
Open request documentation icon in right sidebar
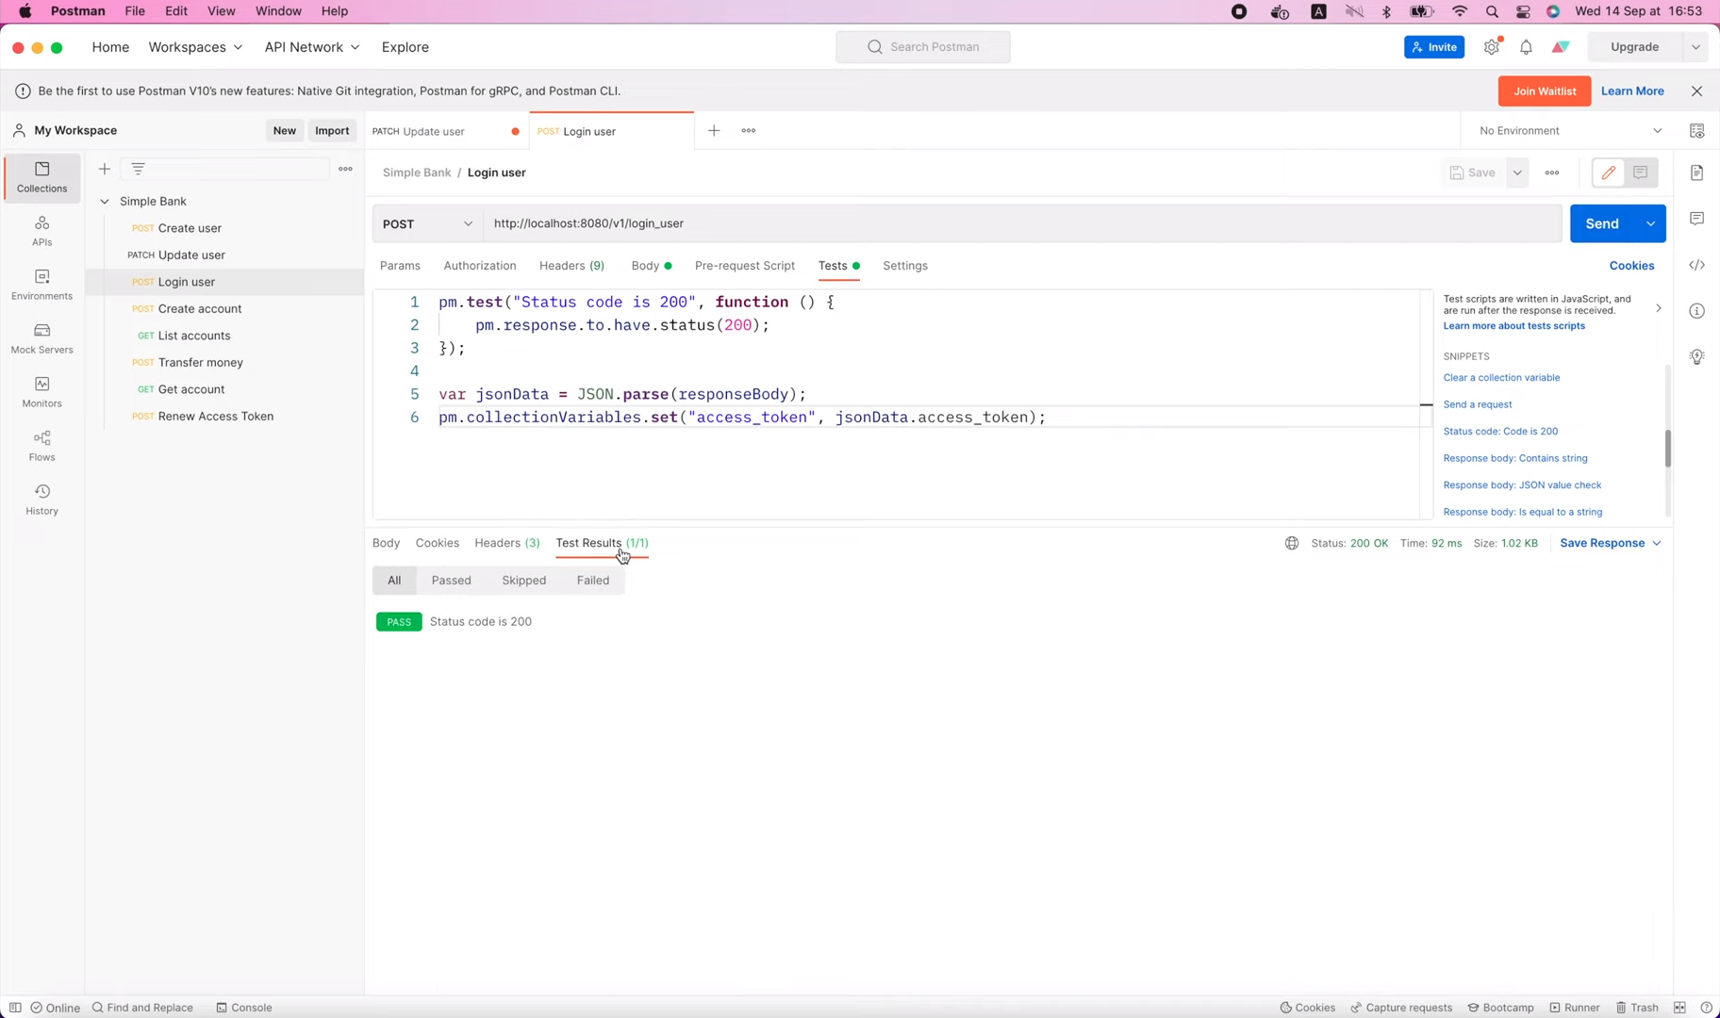click(x=1696, y=172)
